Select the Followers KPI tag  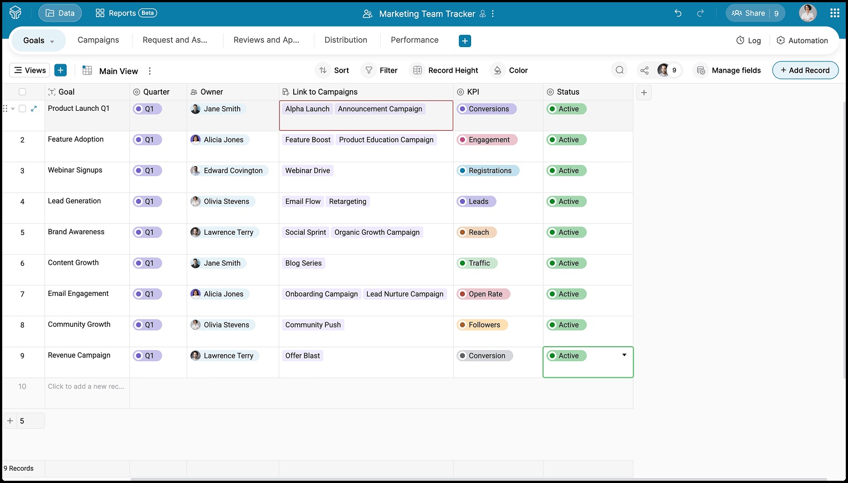pyautogui.click(x=482, y=325)
